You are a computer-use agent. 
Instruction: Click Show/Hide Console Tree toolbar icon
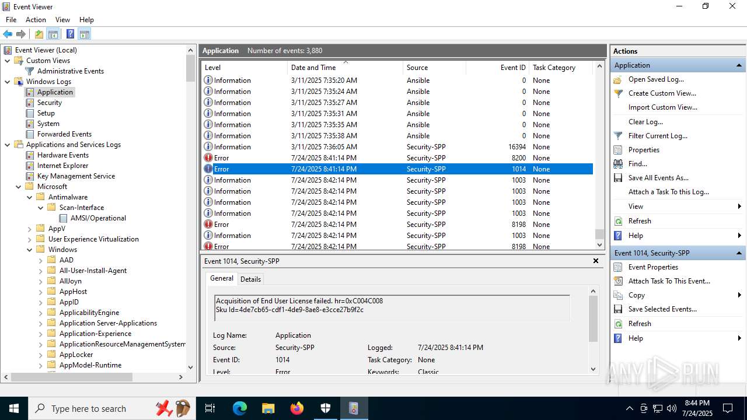coord(53,34)
